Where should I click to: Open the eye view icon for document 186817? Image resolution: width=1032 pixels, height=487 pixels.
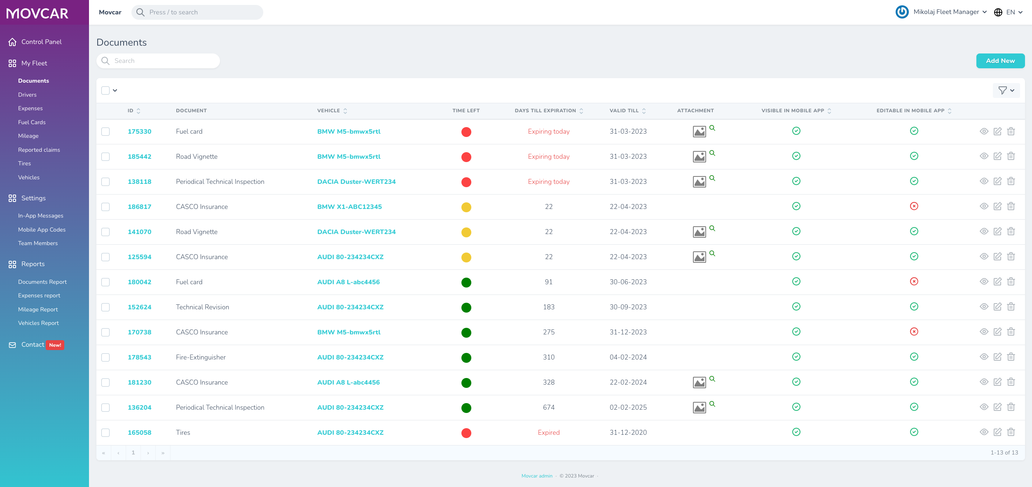(984, 206)
